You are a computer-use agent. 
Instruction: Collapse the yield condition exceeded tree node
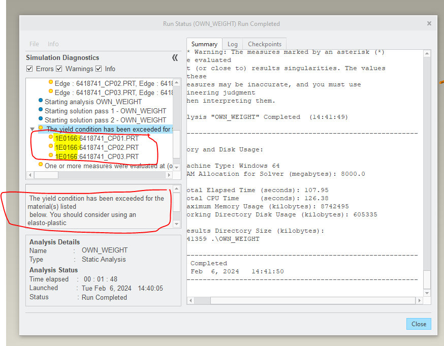click(33, 129)
